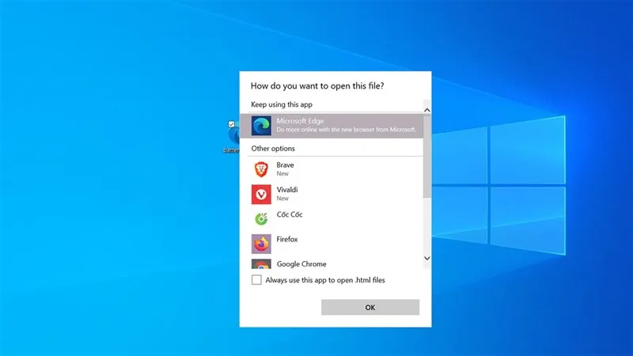This screenshot has width=633, height=356.
Task: Toggle the desktop file's selection checkbox
Action: click(231, 124)
